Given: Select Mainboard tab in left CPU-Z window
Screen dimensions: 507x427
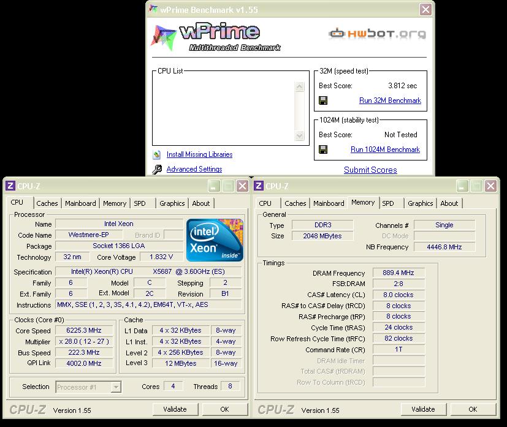Looking at the screenshot, I should (80, 203).
